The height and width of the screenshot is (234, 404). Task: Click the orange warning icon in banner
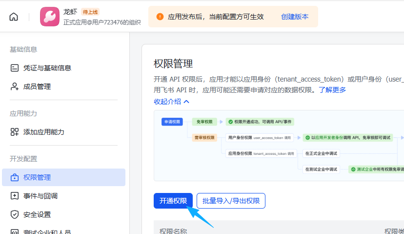[160, 17]
